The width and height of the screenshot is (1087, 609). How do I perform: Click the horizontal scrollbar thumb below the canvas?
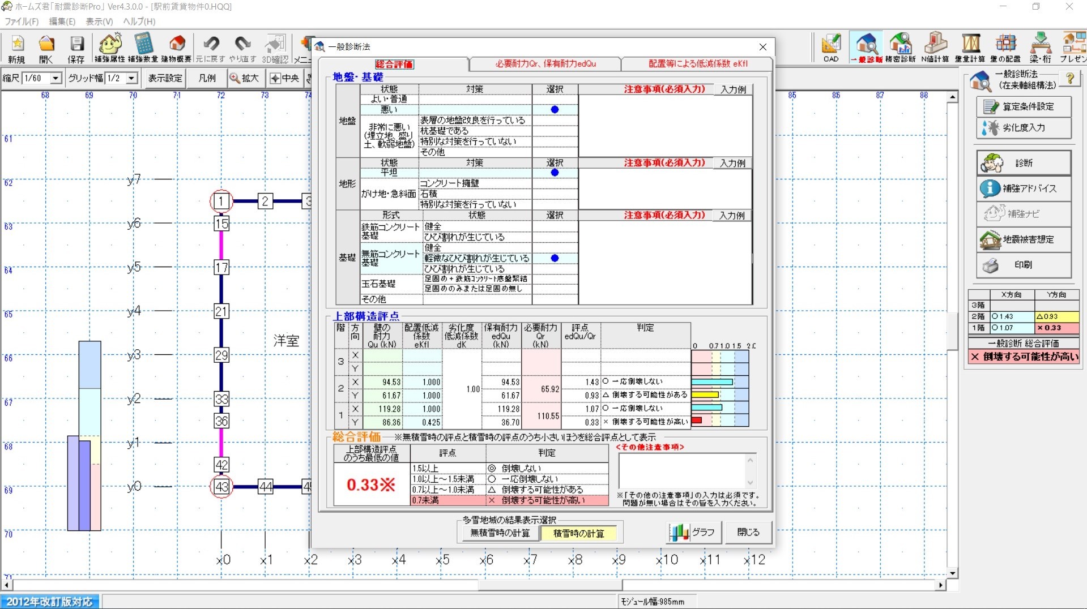pyautogui.click(x=549, y=585)
